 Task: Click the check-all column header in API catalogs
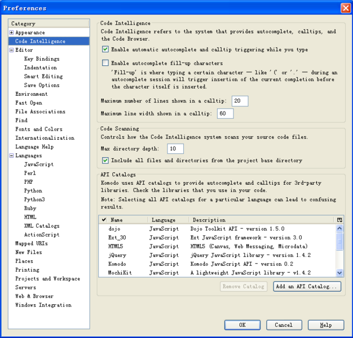[104, 220]
